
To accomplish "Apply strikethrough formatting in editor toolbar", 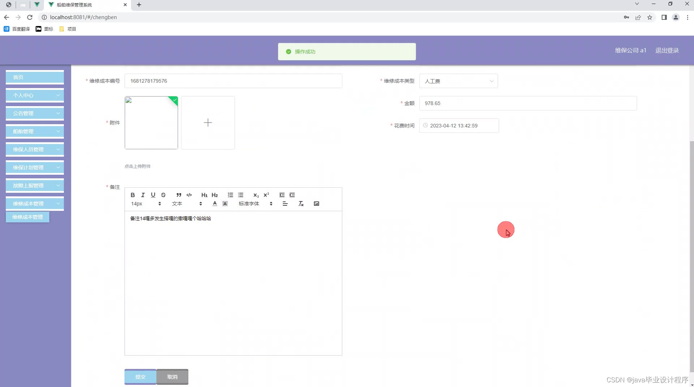I will pyautogui.click(x=163, y=195).
